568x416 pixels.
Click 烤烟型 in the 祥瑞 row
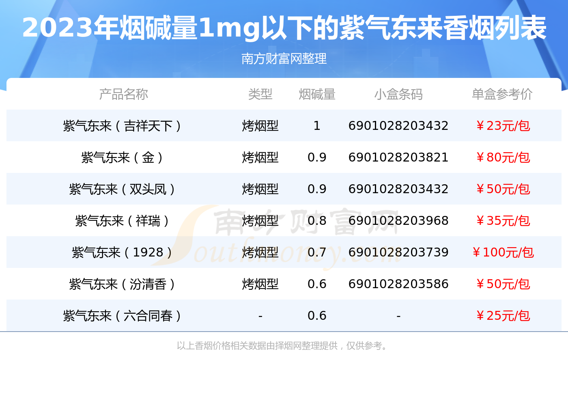pyautogui.click(x=260, y=221)
